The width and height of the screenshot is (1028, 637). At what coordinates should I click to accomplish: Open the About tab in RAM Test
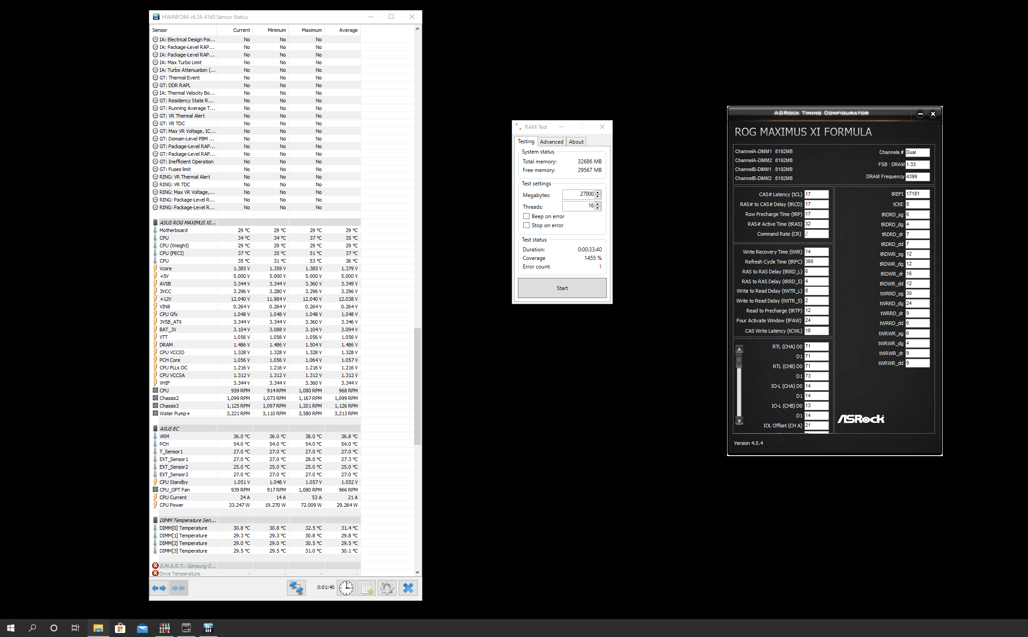tap(576, 142)
